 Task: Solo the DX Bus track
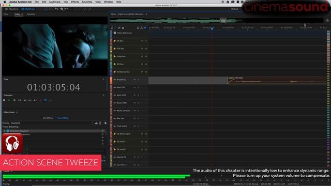click(146, 41)
